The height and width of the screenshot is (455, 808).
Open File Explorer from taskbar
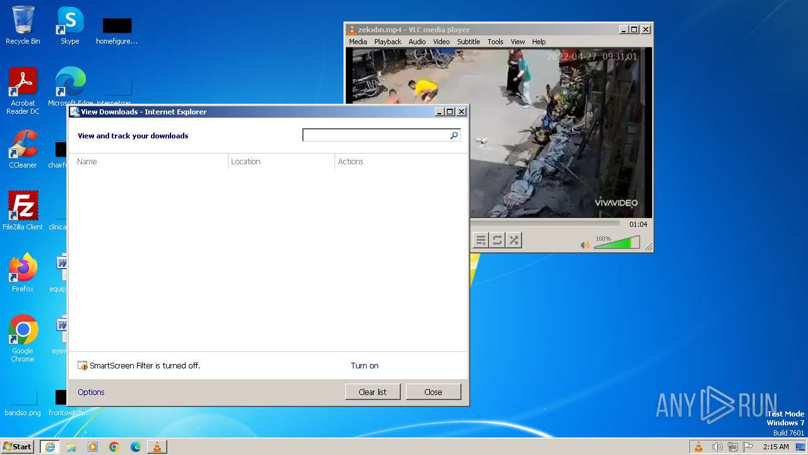click(71, 447)
